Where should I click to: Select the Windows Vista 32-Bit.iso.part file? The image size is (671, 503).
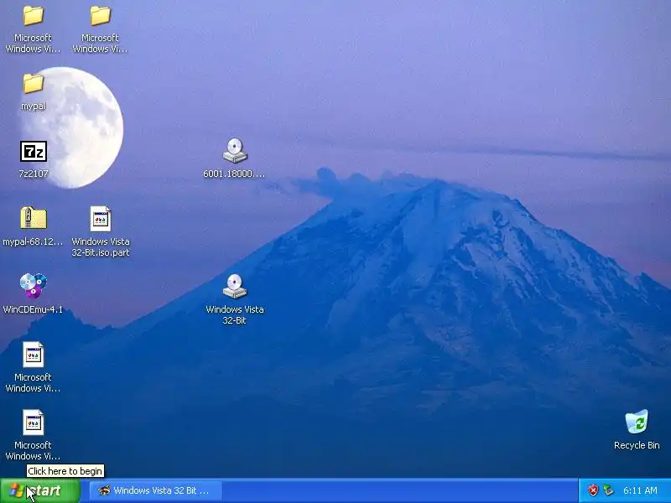[x=100, y=219]
